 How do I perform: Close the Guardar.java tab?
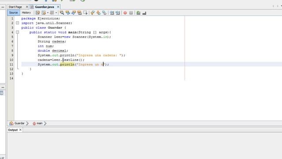click(x=58, y=7)
